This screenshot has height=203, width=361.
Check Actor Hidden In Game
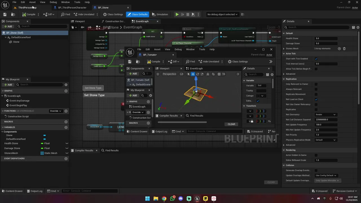pos(316,155)
